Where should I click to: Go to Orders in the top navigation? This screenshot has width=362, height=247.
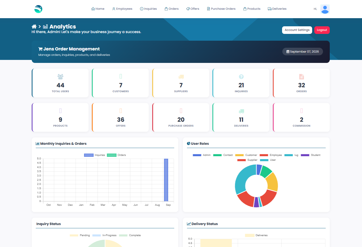[x=172, y=9]
